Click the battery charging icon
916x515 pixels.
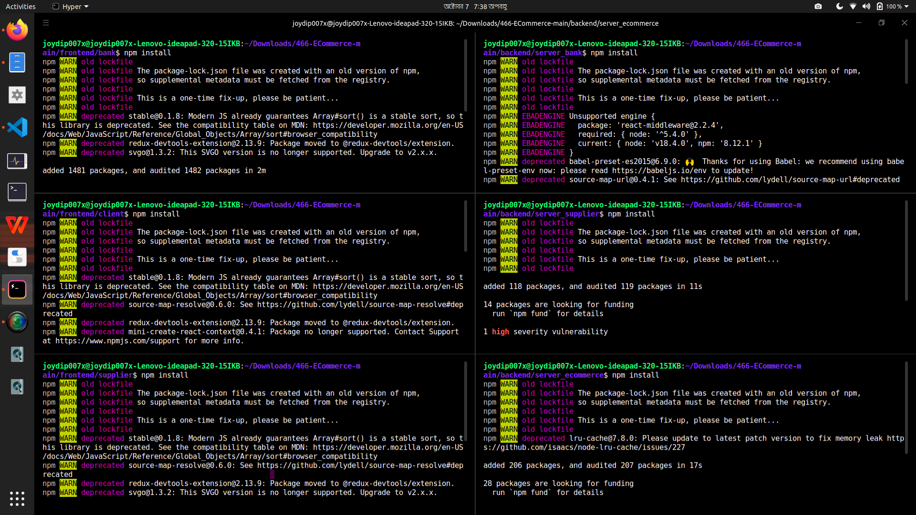880,6
